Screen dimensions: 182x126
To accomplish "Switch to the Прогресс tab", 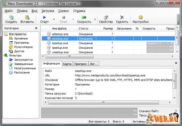I will pos(81,64).
